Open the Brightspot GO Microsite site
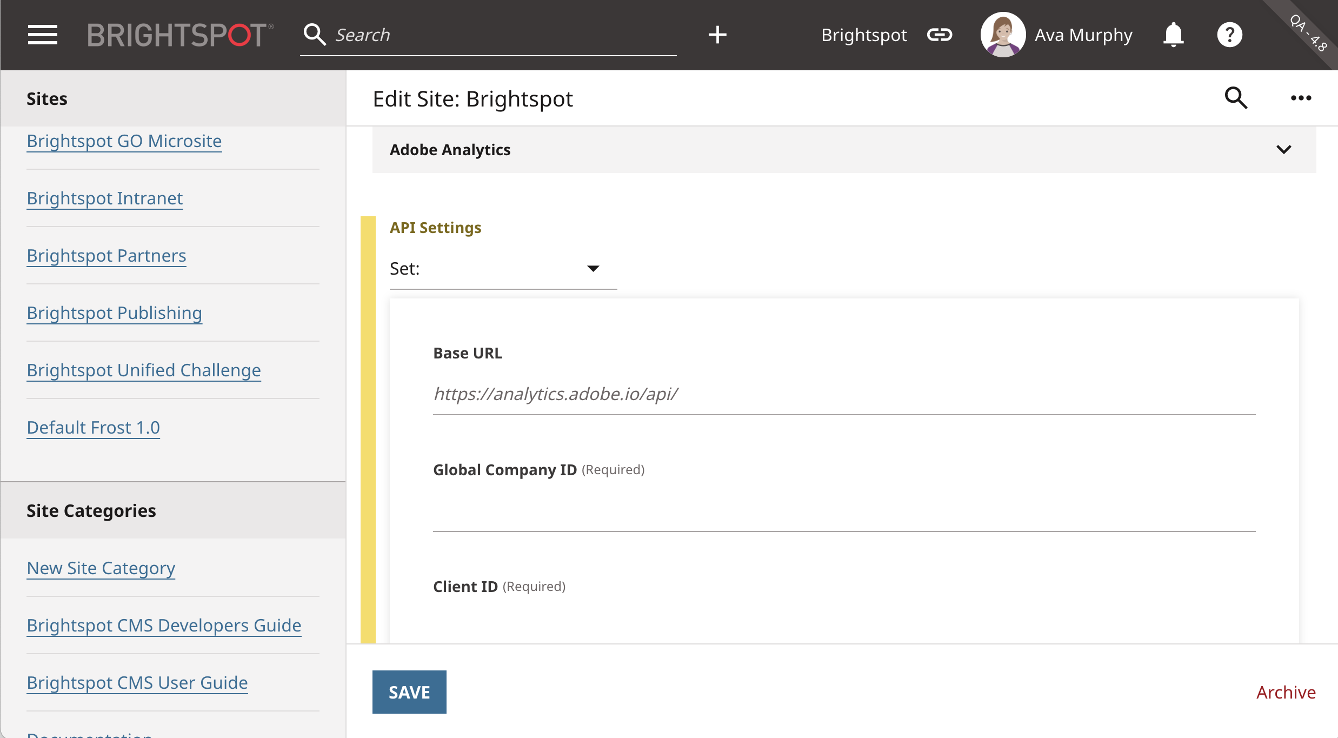Screen dimensions: 1338x738 [x=124, y=141]
